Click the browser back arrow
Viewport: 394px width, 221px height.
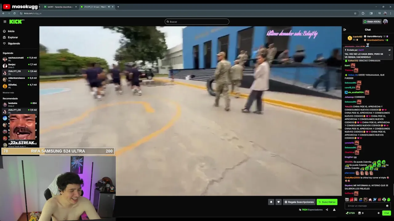[3, 13]
